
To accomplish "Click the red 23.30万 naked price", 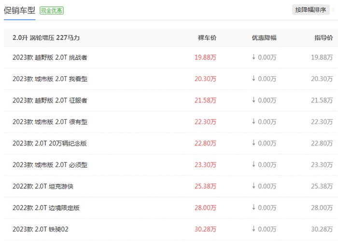I will click(205, 165).
